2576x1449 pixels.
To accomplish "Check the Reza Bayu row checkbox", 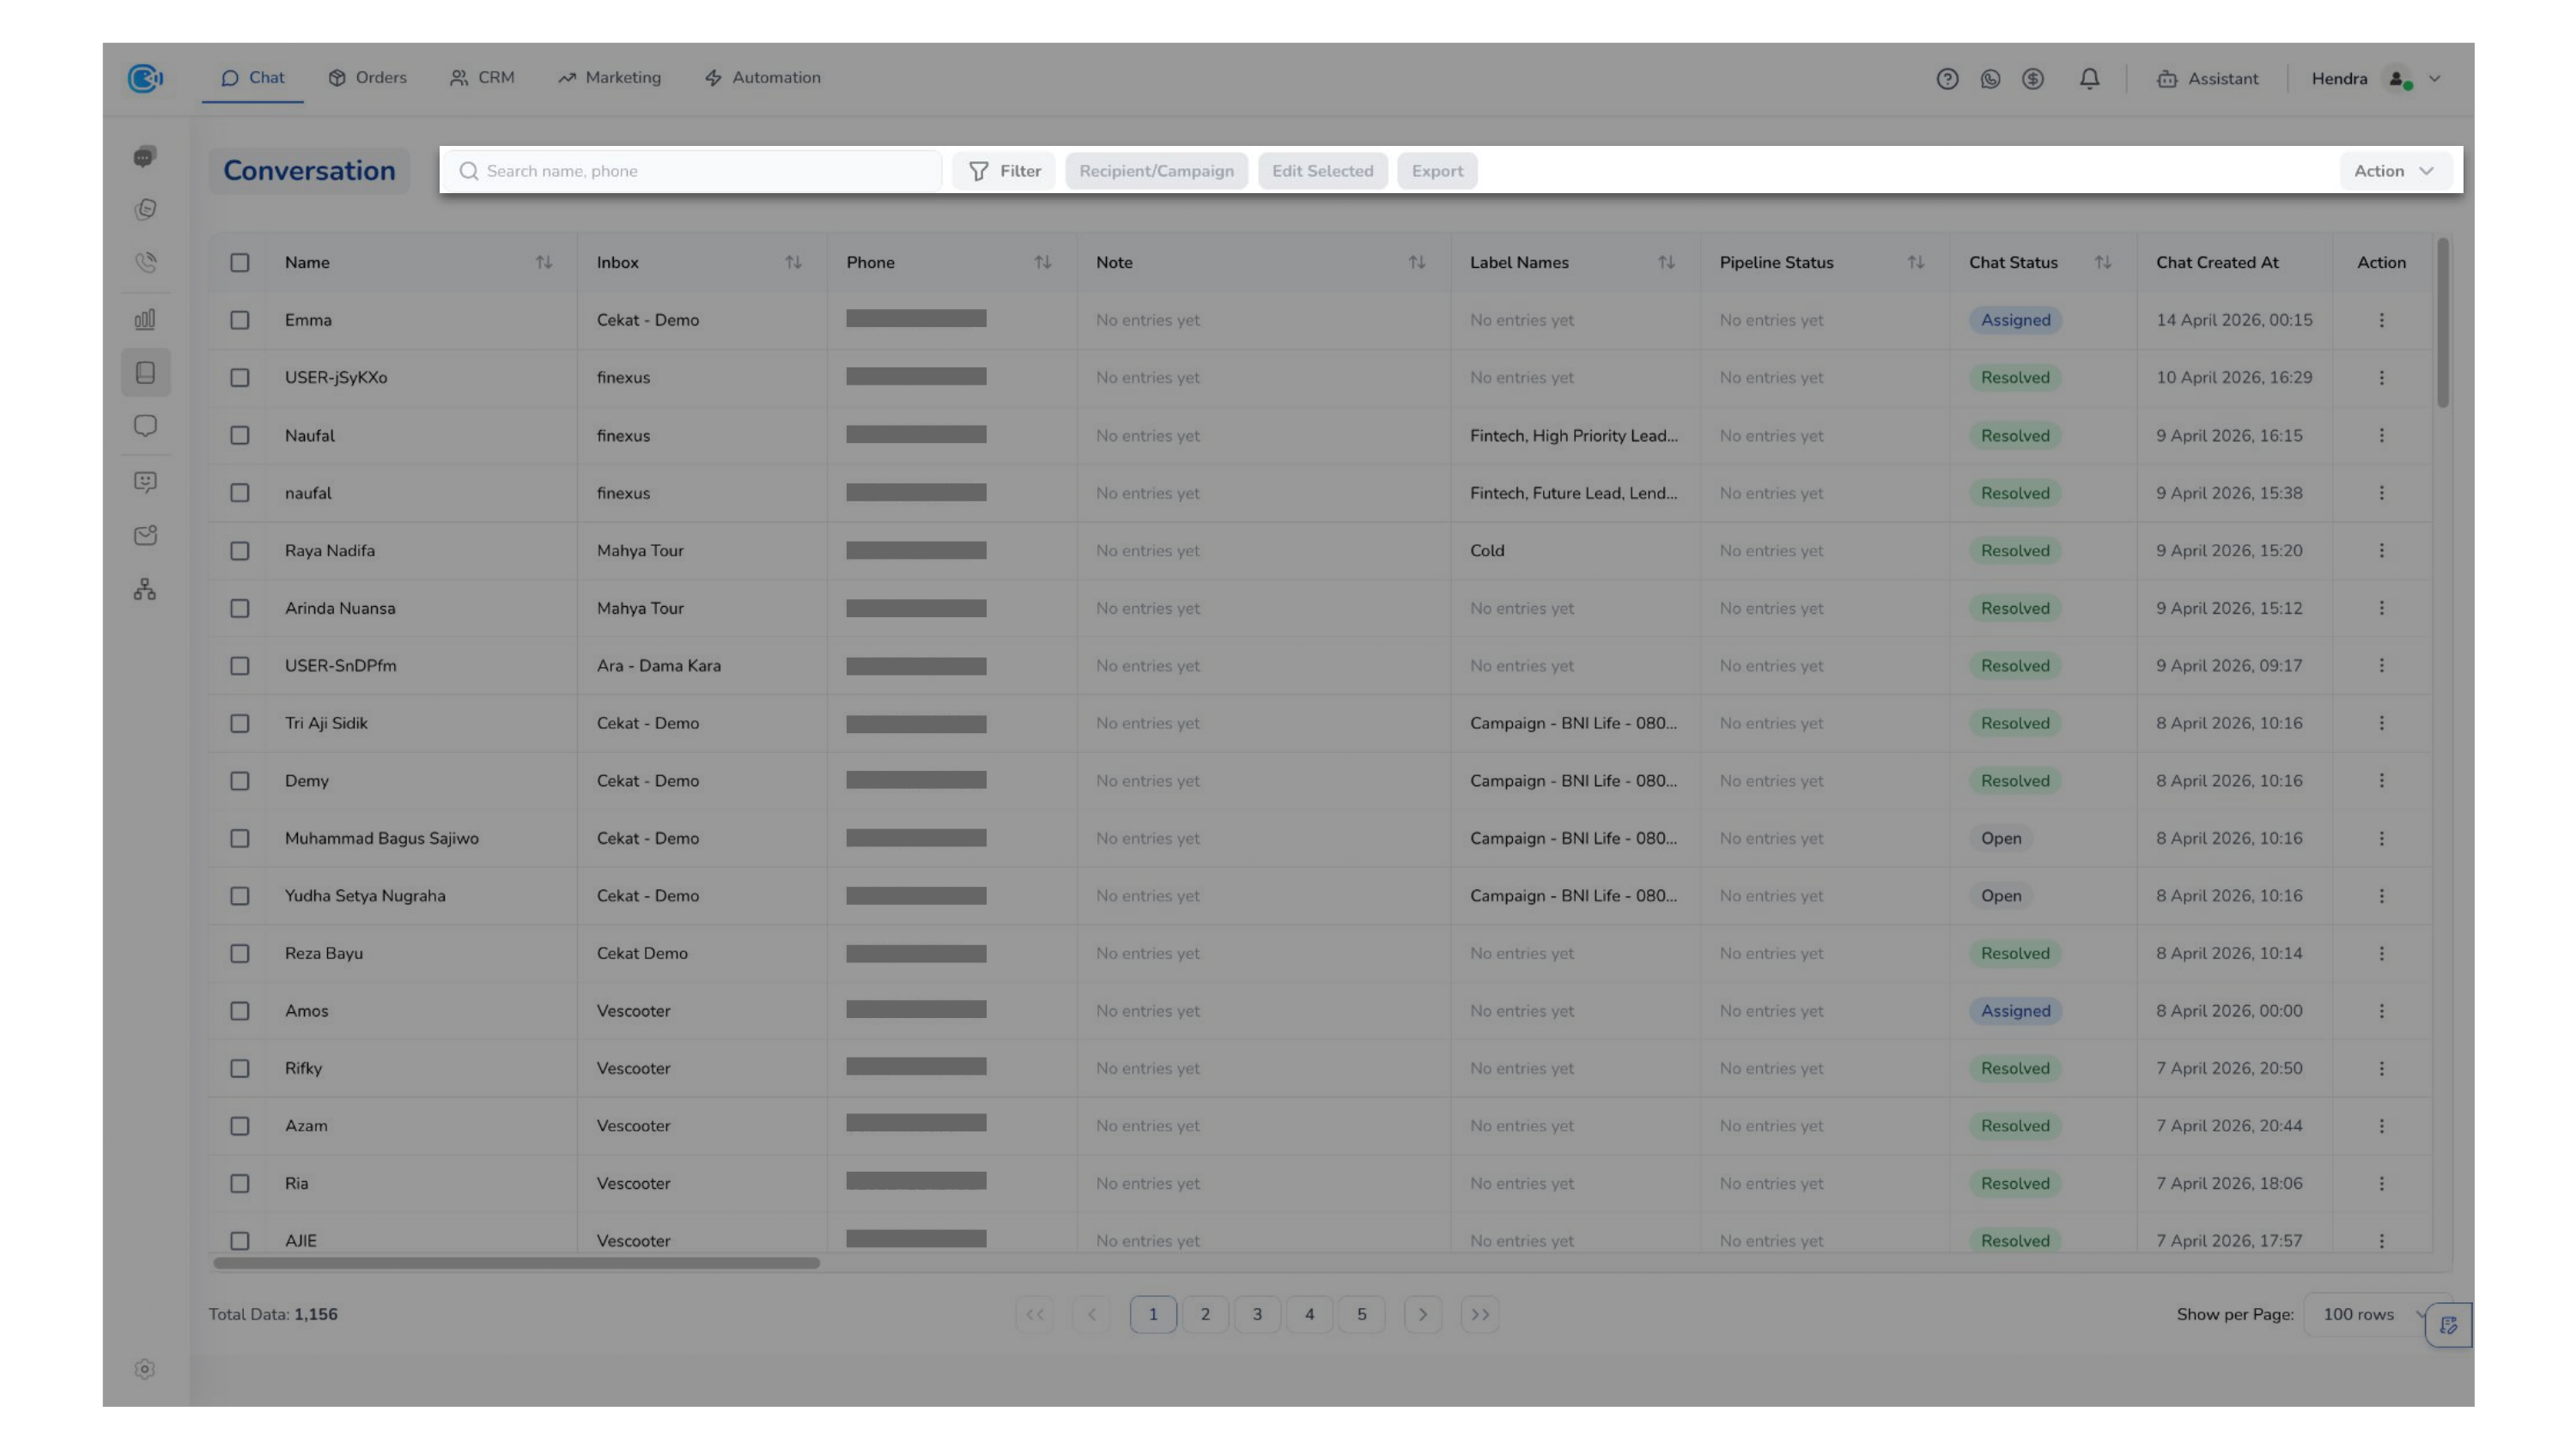I will tap(240, 954).
